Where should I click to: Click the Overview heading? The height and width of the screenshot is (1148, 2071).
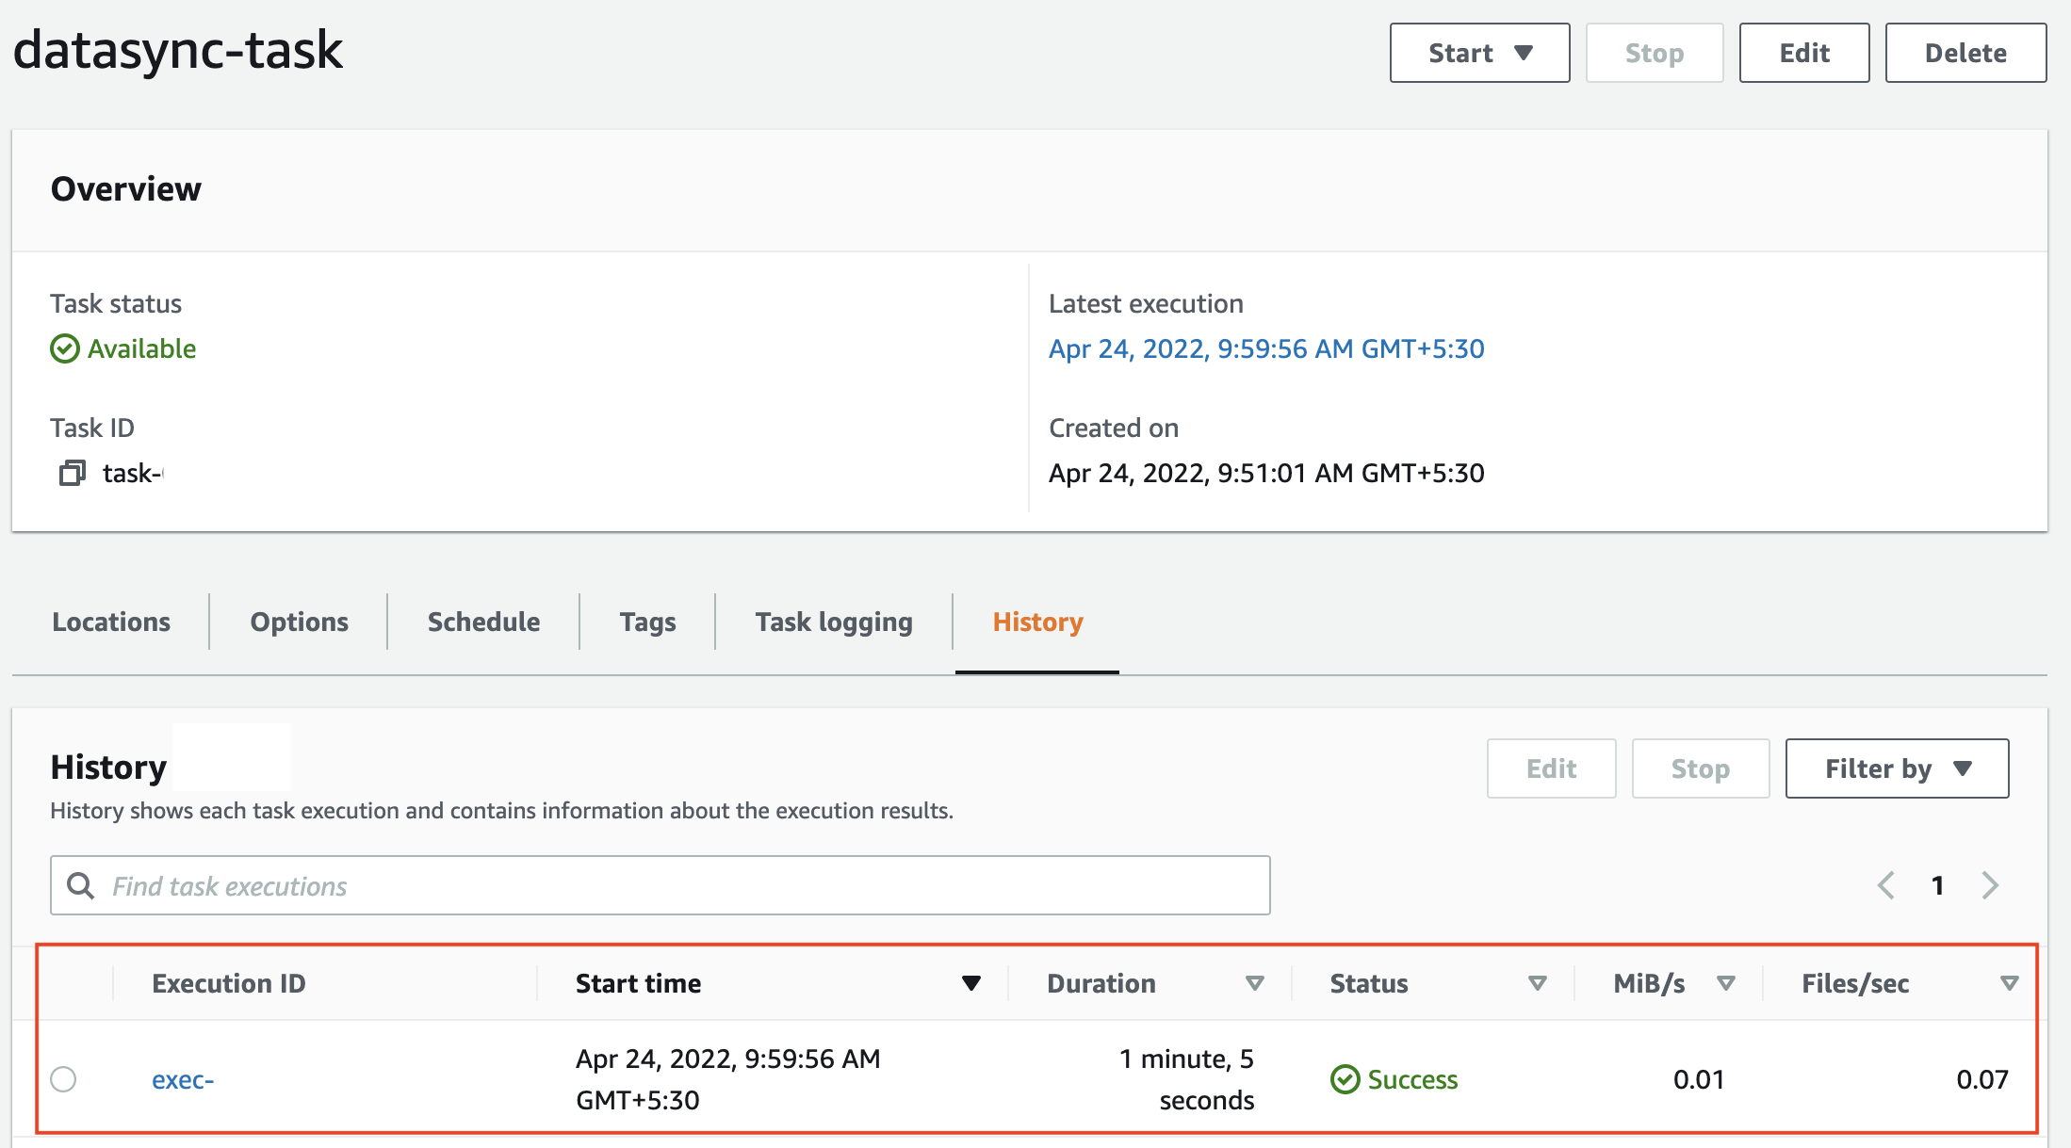click(126, 188)
